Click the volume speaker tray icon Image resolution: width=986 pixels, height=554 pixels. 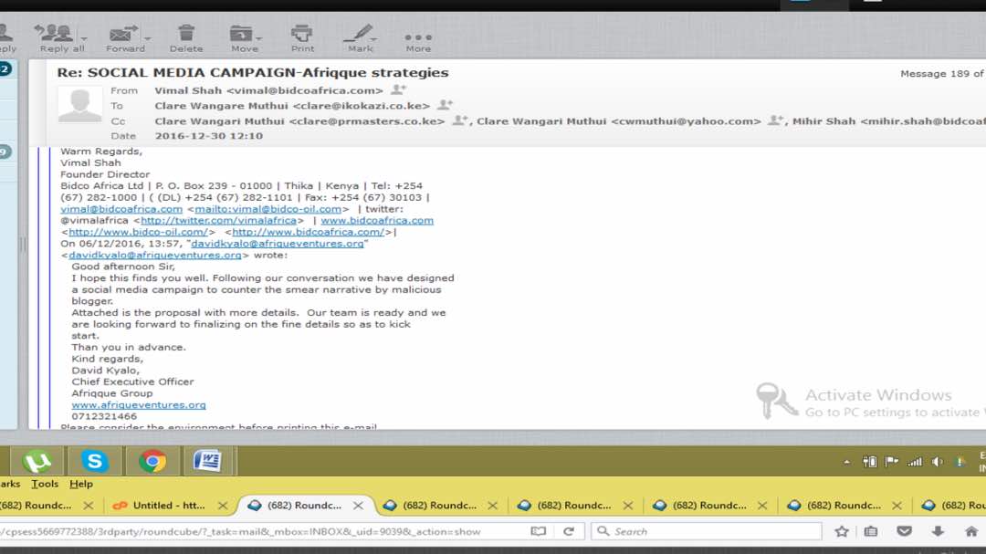click(x=937, y=462)
